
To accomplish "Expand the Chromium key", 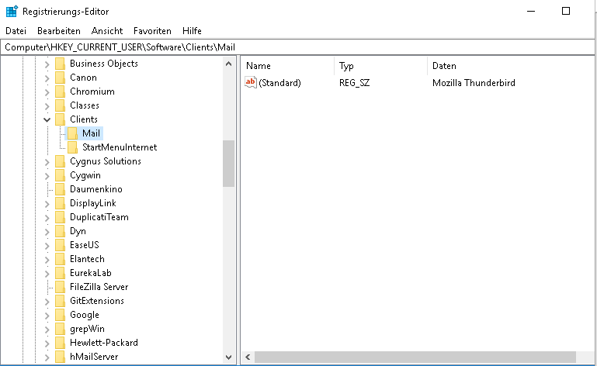I will tap(47, 92).
